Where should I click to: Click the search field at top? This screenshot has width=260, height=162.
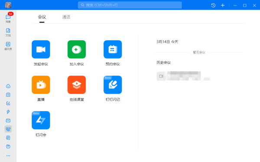point(130,5)
